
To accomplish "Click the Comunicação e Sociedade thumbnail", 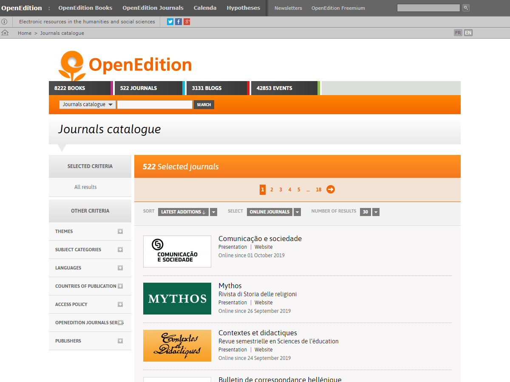I will point(177,251).
